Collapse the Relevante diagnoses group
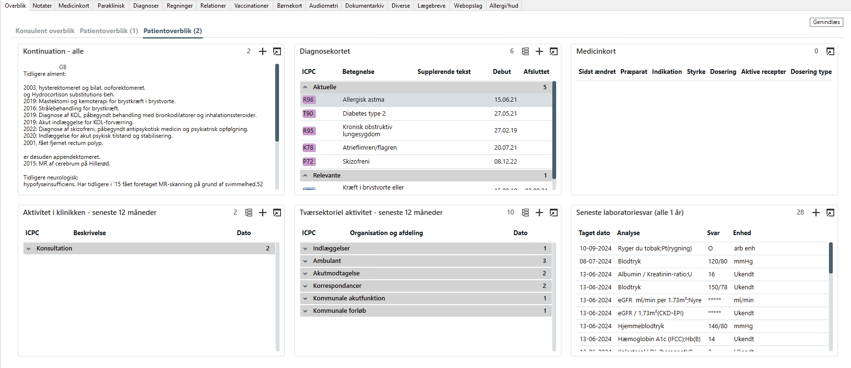The image size is (851, 368). [x=305, y=176]
